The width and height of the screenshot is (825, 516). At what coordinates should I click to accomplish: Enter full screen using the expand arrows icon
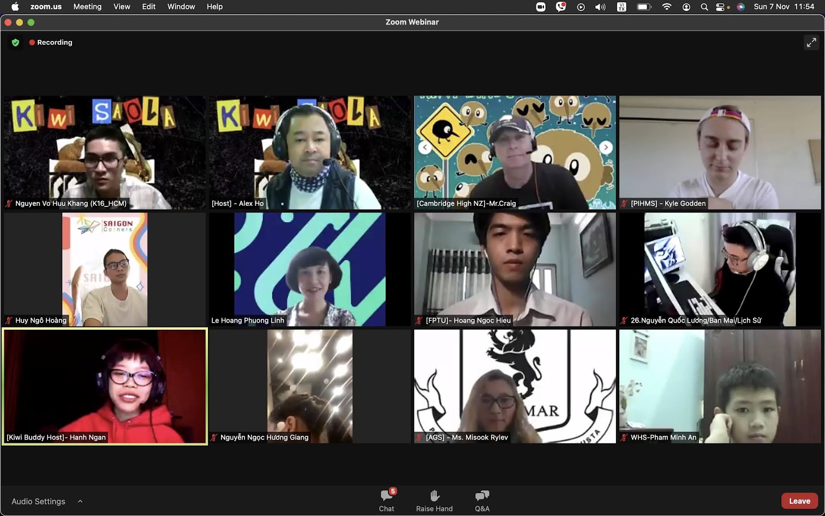pyautogui.click(x=811, y=43)
